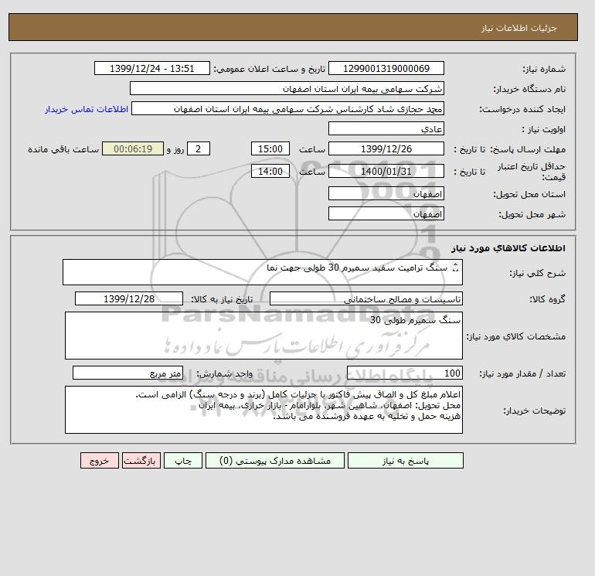
Task: Click the ایجاد کننده درخواست field
Action: (x=287, y=108)
